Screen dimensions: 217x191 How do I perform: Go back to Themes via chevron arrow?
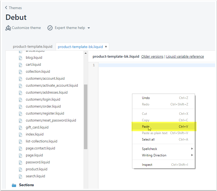click(x=6, y=8)
